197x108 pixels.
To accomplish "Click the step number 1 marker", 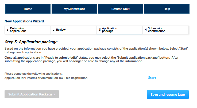I will pos(7,30).
